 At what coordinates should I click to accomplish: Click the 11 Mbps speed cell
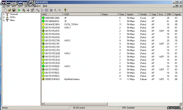point(131,79)
